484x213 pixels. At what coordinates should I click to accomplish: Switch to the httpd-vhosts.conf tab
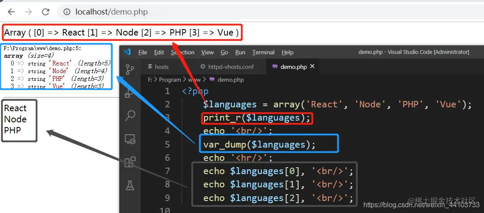[230, 67]
